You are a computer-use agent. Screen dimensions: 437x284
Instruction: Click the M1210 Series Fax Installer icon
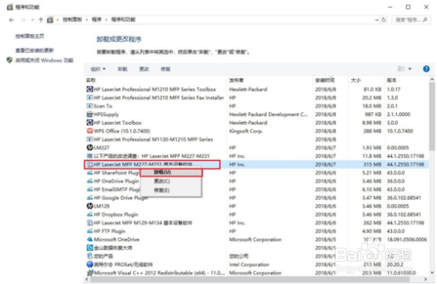[x=90, y=98]
